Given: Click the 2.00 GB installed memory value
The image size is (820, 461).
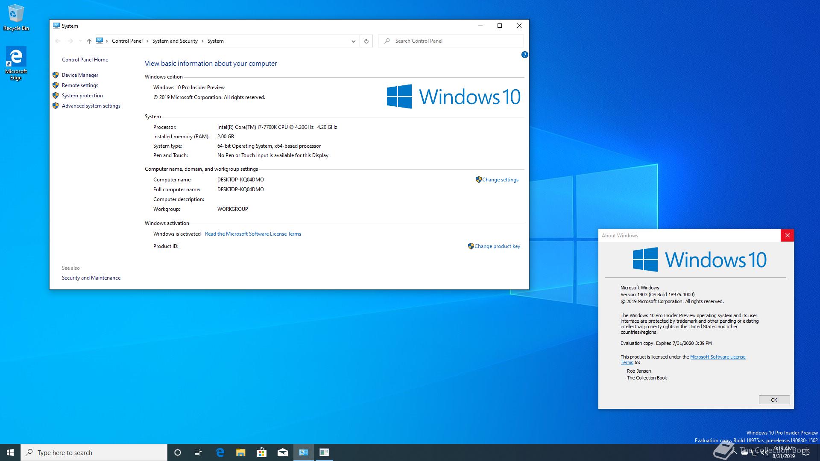Looking at the screenshot, I should click(x=225, y=137).
